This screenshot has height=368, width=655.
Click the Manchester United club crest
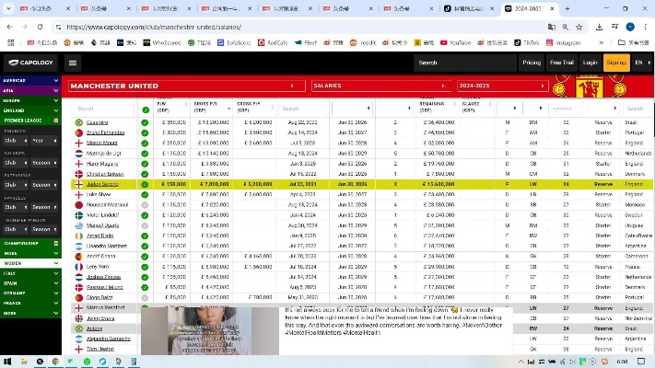[588, 87]
